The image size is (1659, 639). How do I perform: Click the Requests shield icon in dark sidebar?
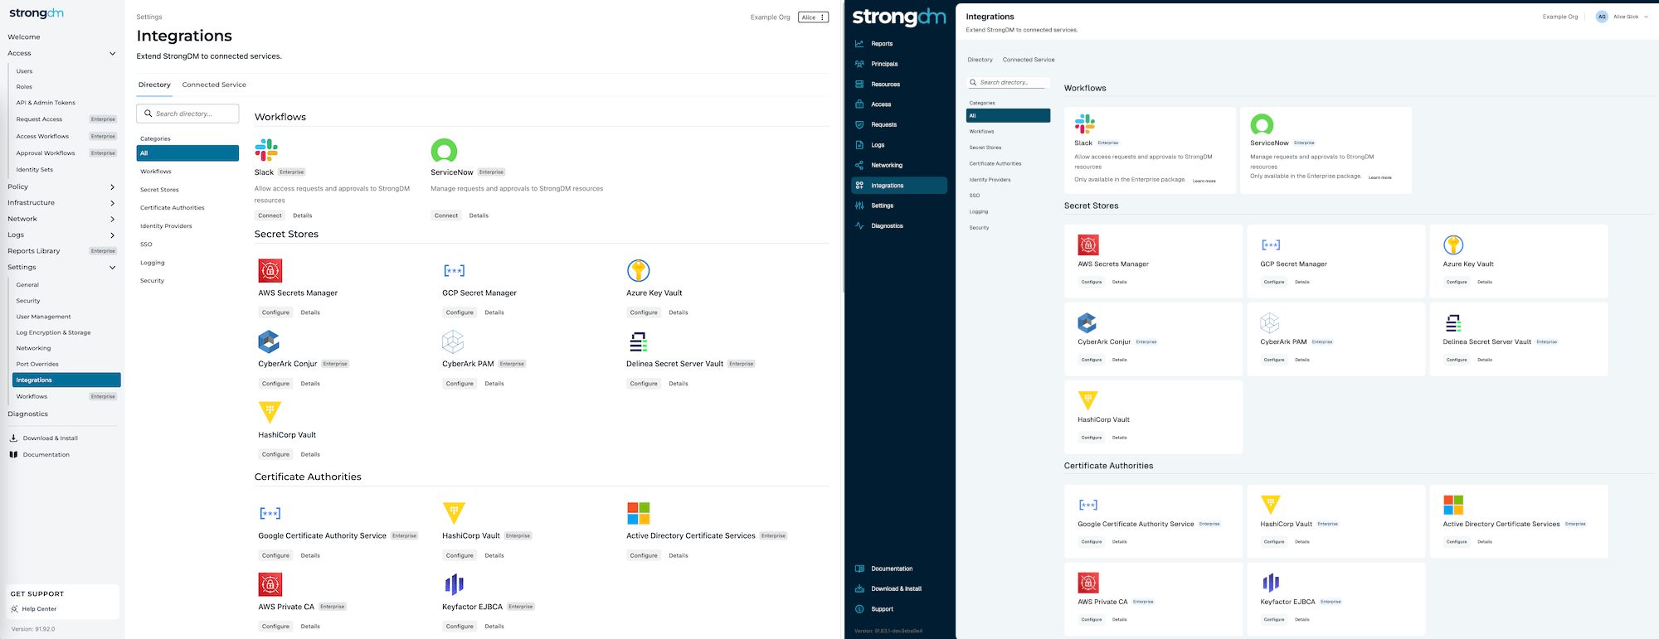859,124
